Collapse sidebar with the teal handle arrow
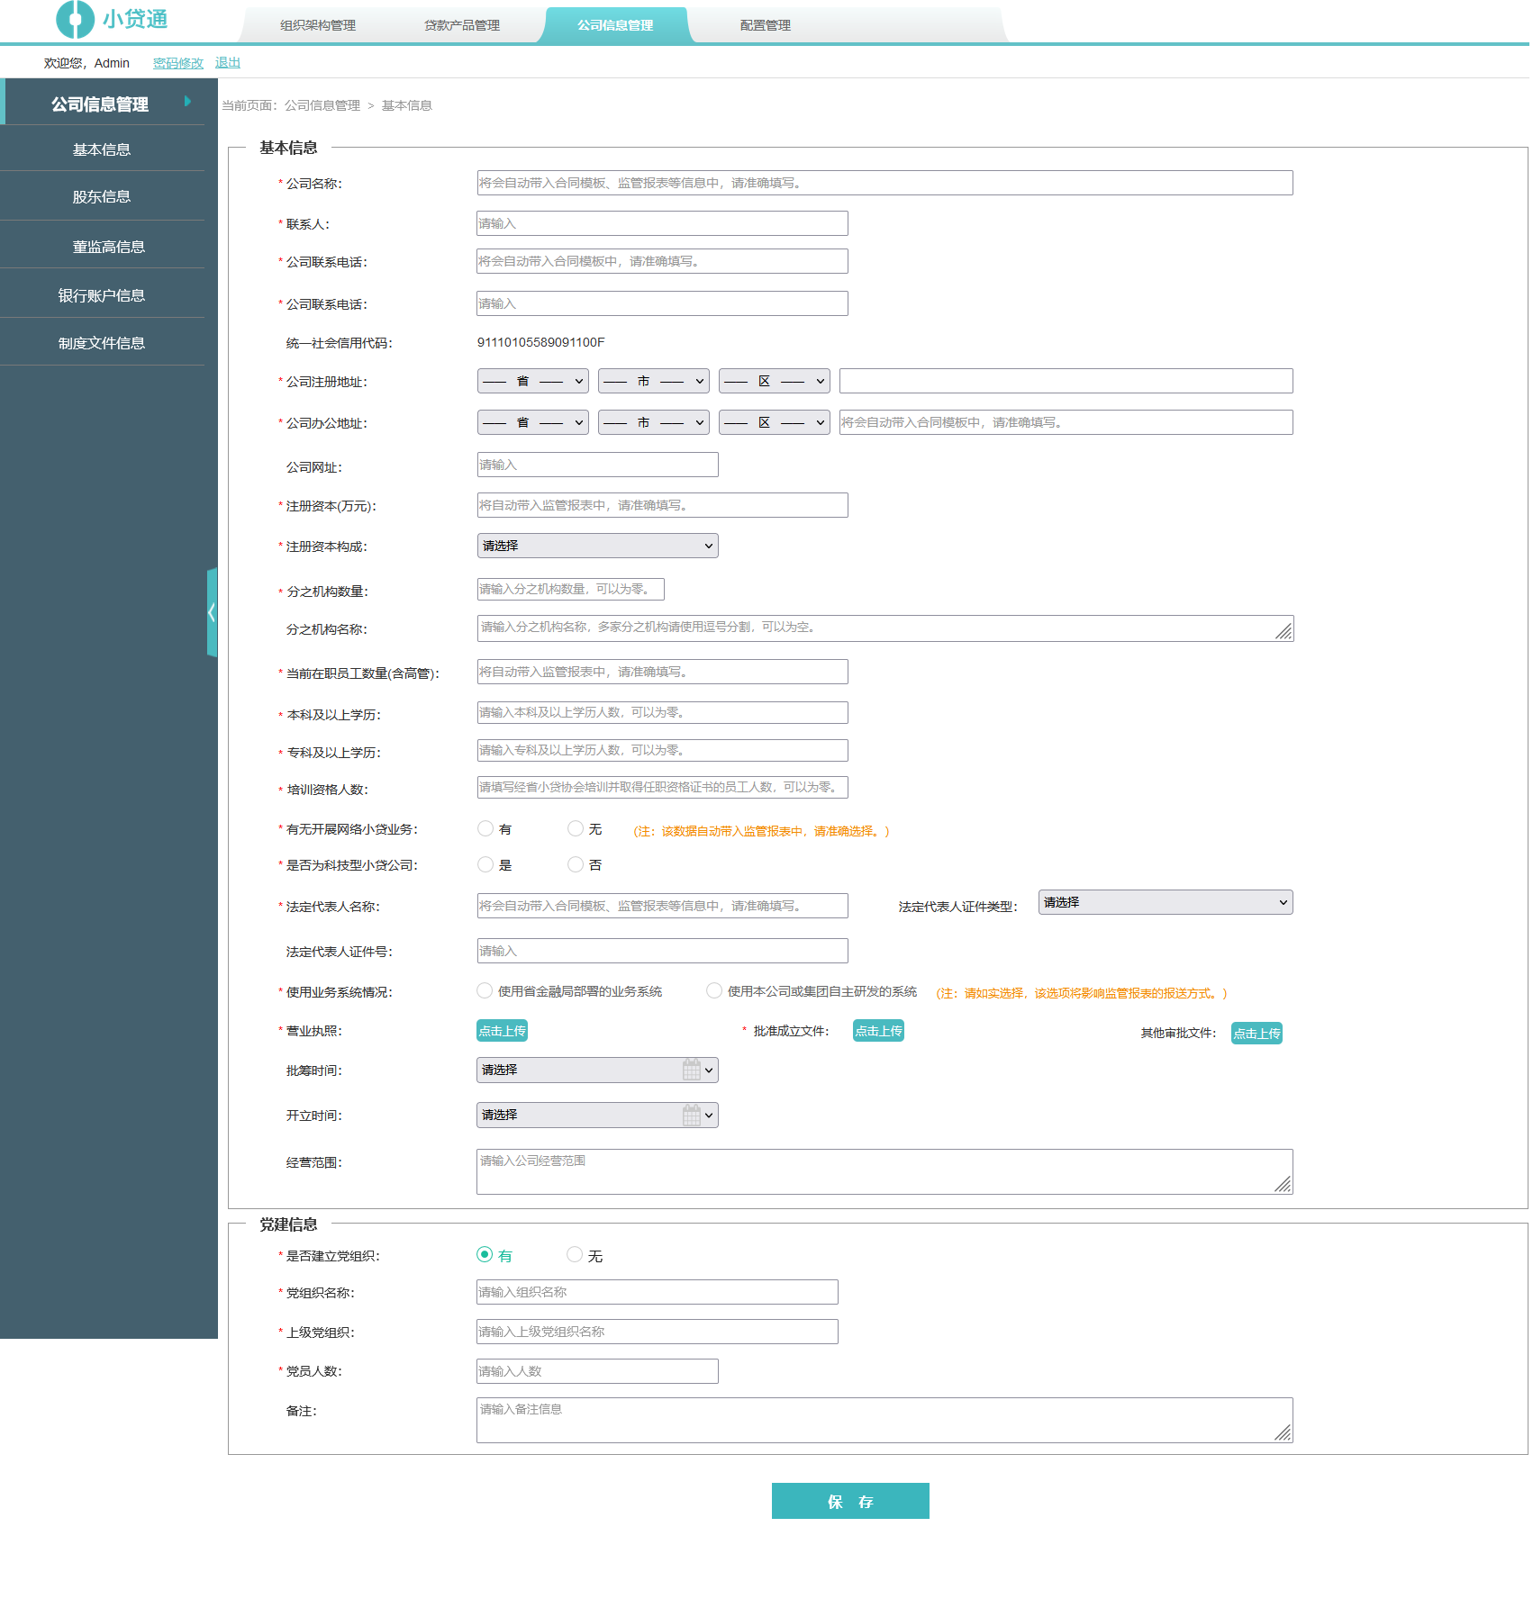The width and height of the screenshot is (1533, 1608). (212, 612)
